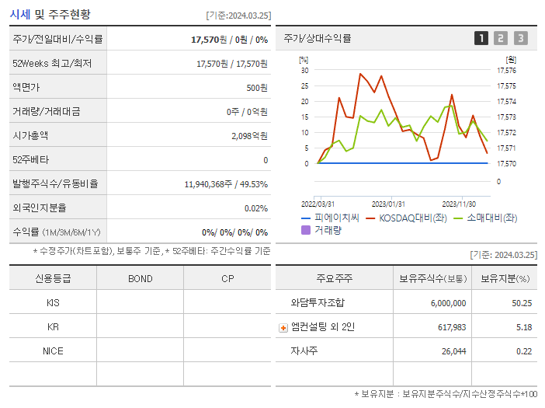Select the 50.25 ownership percentage
Viewport: 545px width, 408px height.
point(522,303)
